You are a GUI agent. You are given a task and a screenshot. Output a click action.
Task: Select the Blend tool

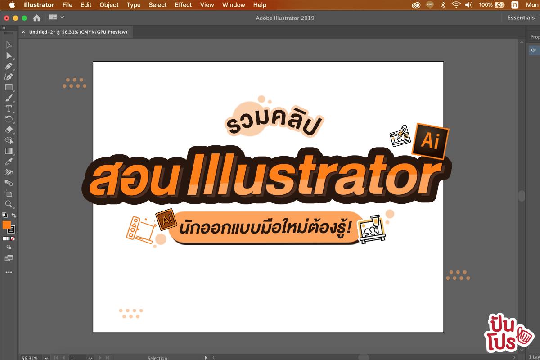coord(9,183)
